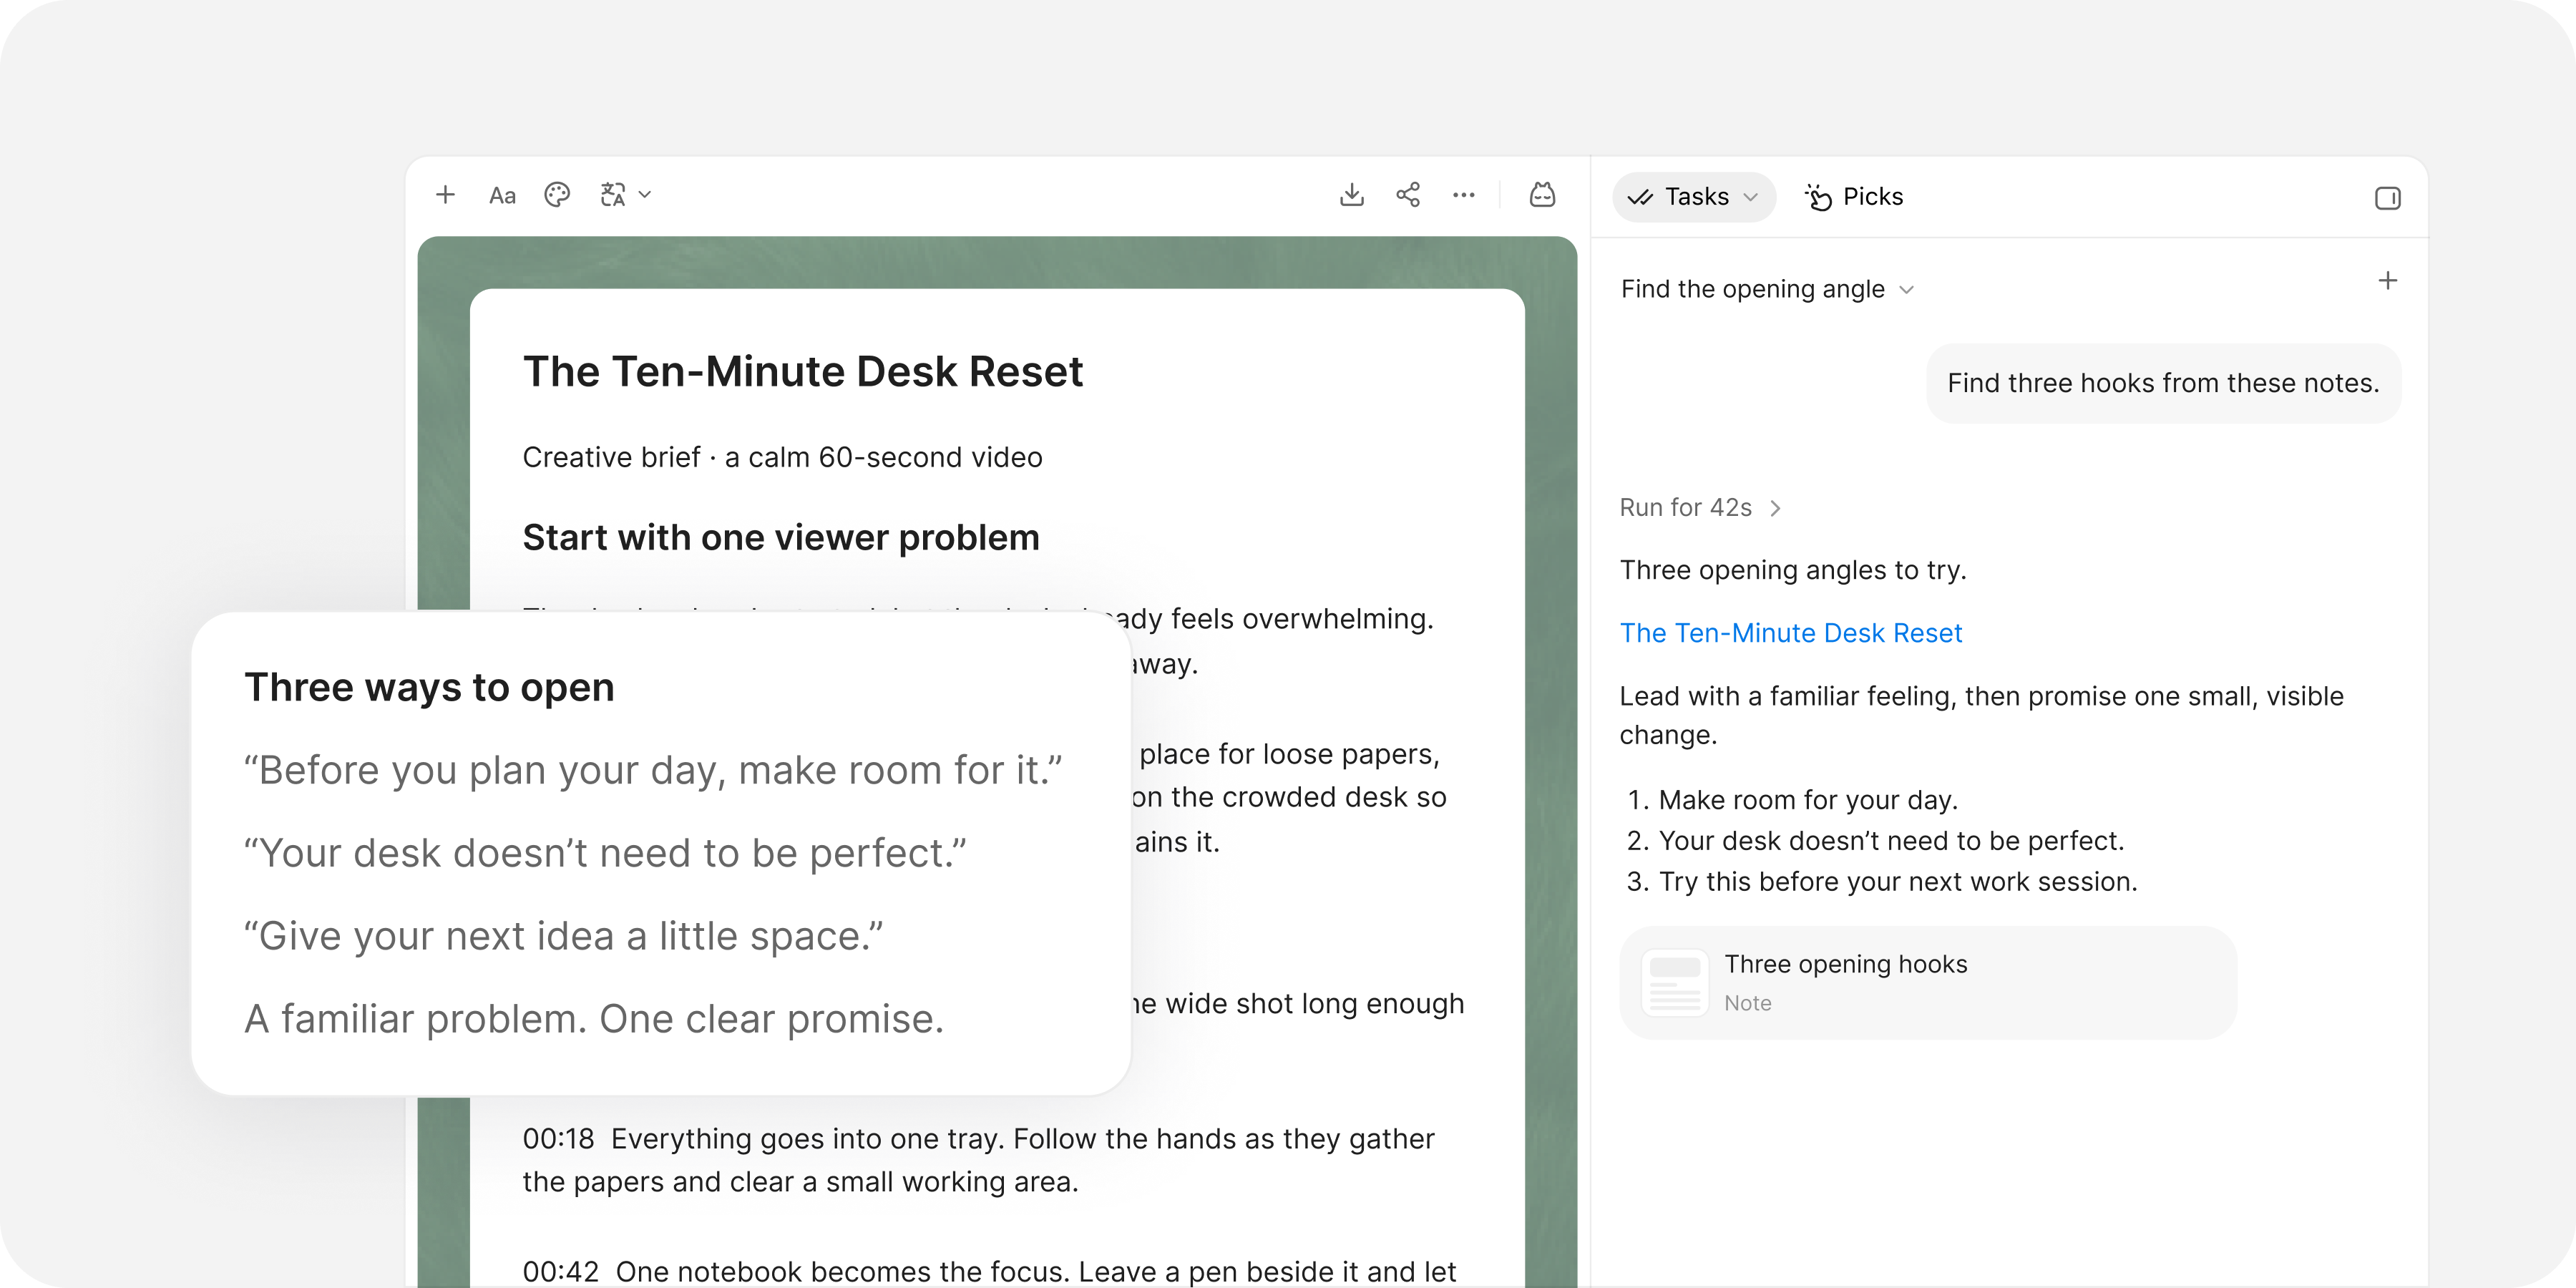Screen dimensions: 2576x1288
Task: Open the Aa font style options
Action: (502, 196)
